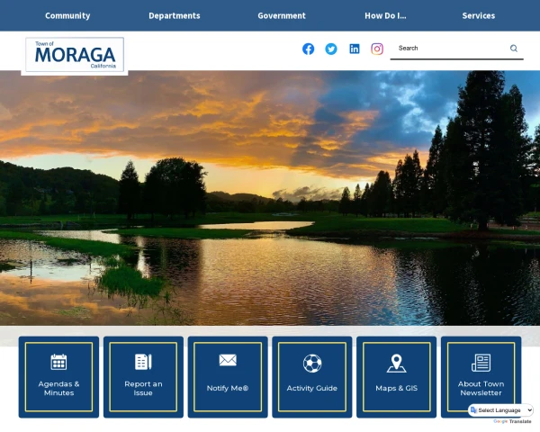
Task: Click the Town of Moraga logo
Action: (75, 55)
